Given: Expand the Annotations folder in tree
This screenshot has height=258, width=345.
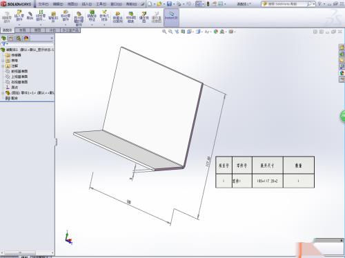Looking at the screenshot, I should 3,66.
